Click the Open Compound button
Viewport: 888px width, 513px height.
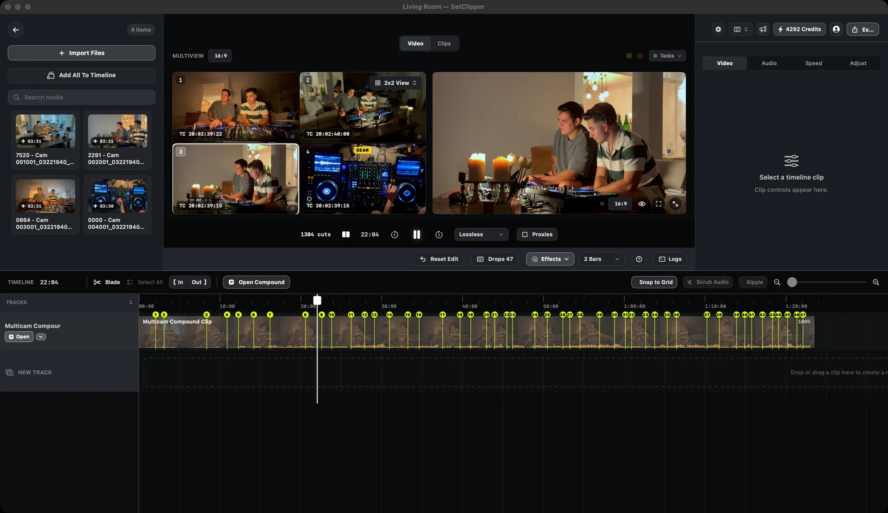(256, 282)
